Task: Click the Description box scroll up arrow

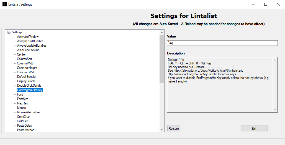Action: pos(275,60)
